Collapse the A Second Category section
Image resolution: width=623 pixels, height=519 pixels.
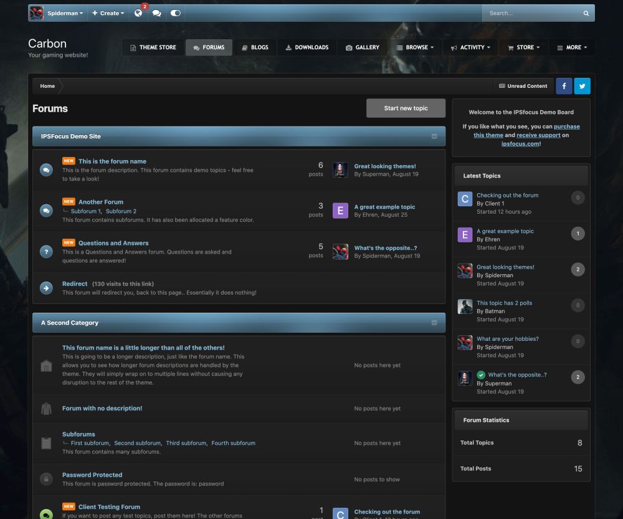click(x=434, y=323)
